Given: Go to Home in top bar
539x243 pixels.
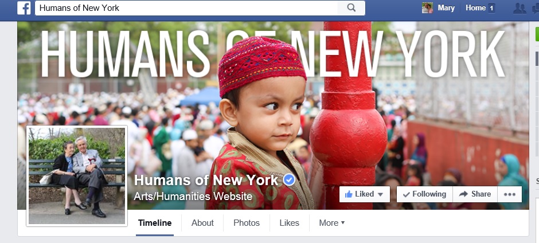Looking at the screenshot, I should point(475,8).
